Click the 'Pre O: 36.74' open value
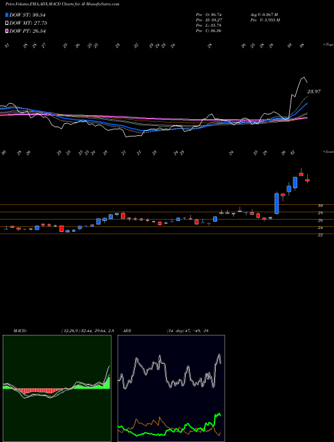This screenshot has height=442, width=334. click(x=209, y=14)
